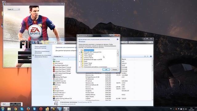Click the Back button in Control Panel

(x=33, y=42)
